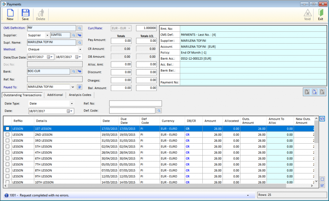Expand the Payed To MARILENA TOFINI dropdown
The width and height of the screenshot is (329, 201).
pos(73,87)
